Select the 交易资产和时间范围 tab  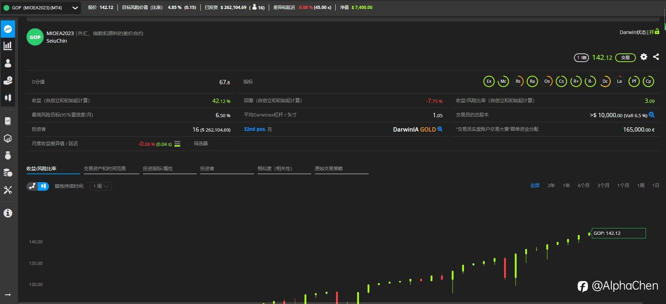click(x=111, y=169)
